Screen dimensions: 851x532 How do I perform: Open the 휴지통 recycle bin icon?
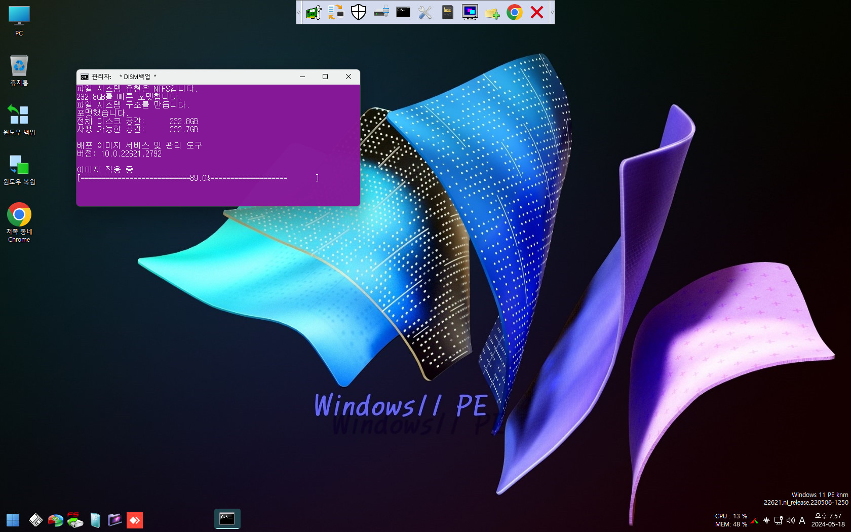[x=19, y=70]
